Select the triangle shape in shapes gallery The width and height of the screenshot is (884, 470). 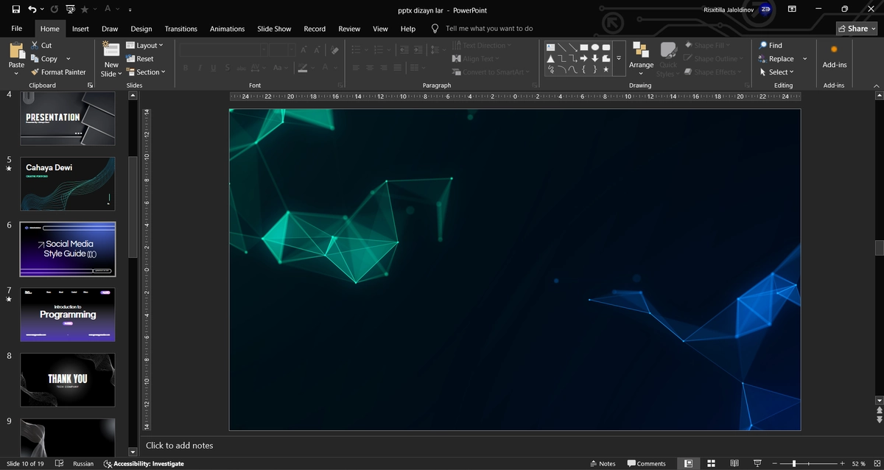pyautogui.click(x=550, y=58)
